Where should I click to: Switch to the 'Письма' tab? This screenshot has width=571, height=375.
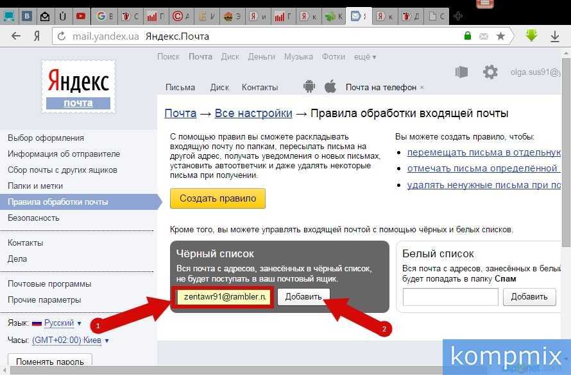180,87
